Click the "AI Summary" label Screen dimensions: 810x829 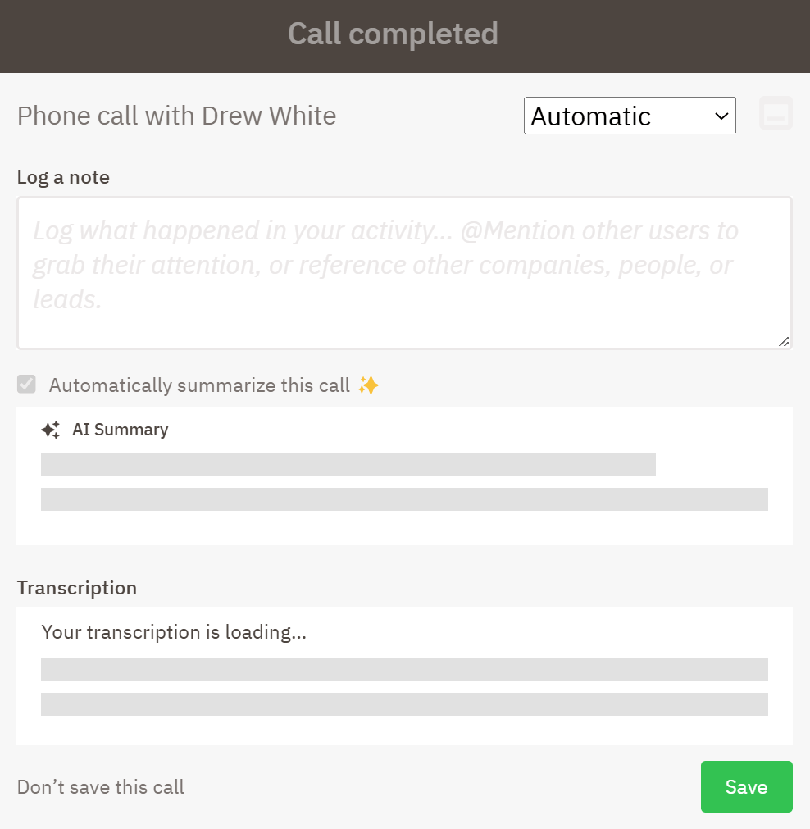pos(120,429)
